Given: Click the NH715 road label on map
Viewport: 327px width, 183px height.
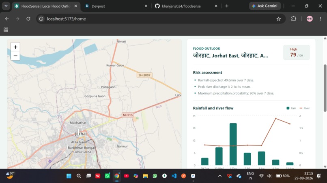Looking at the screenshot, I should click(127, 115).
